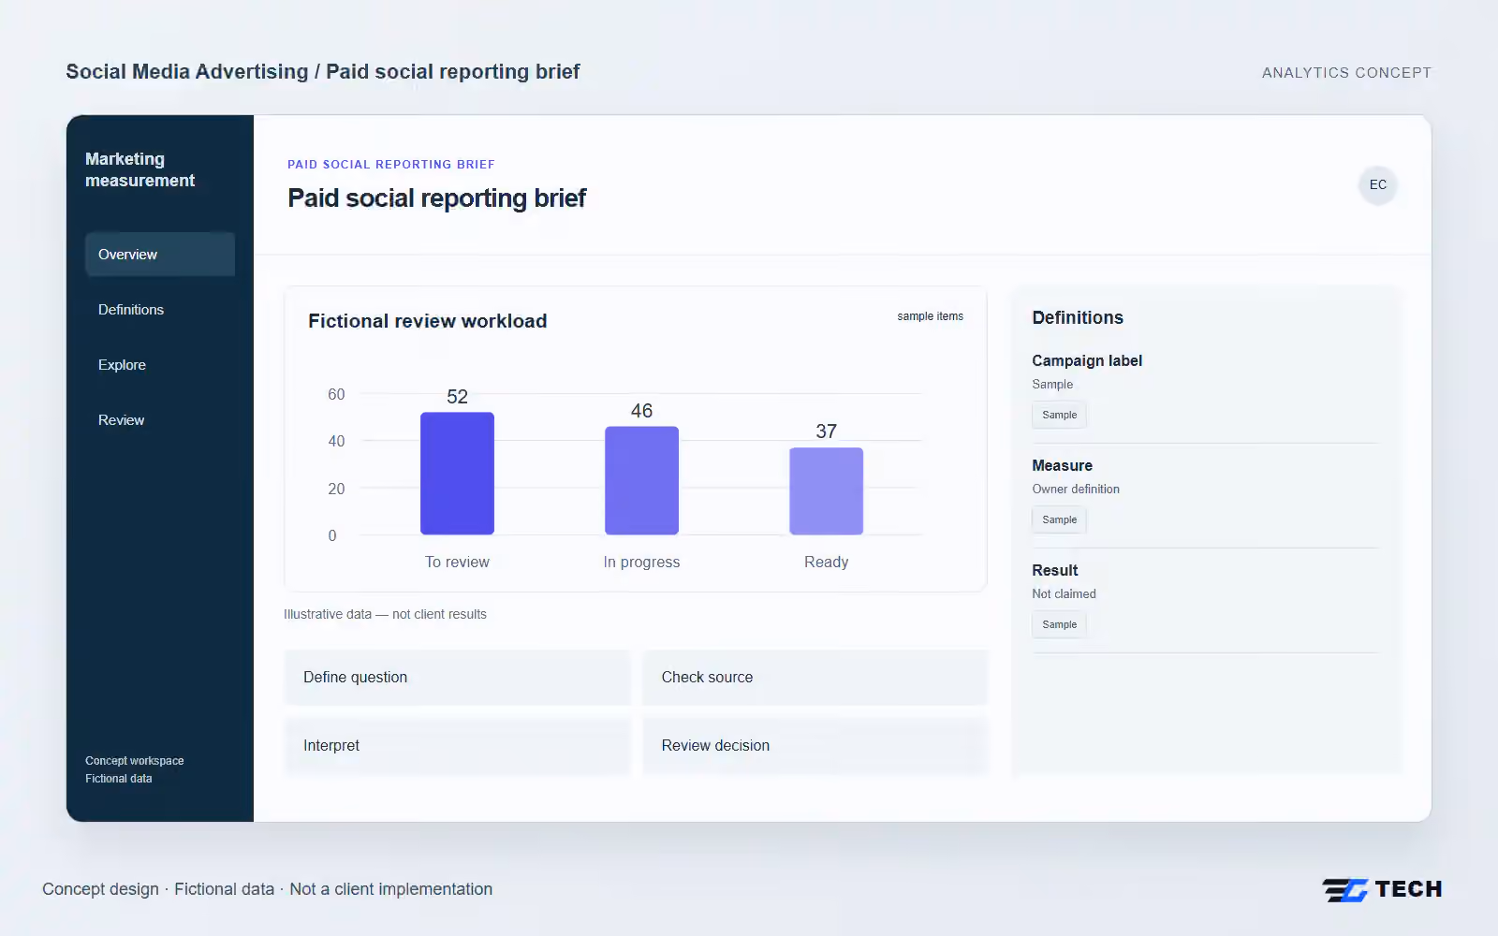This screenshot has width=1498, height=936.
Task: Click the value label 52
Action: pos(457,397)
